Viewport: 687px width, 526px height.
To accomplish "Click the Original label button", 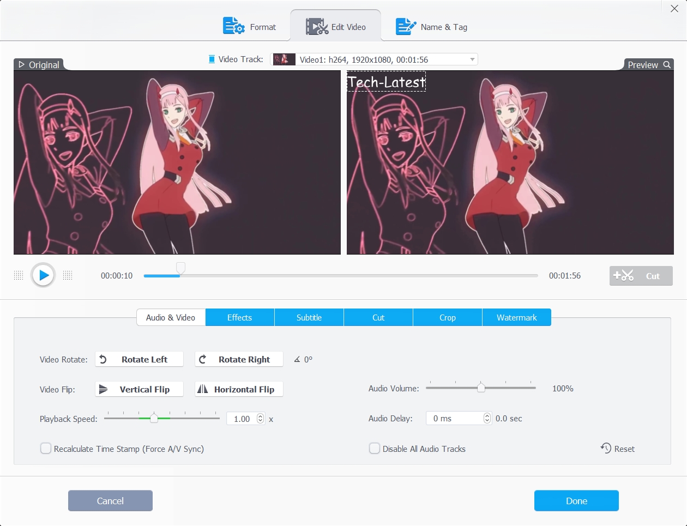I will pos(39,64).
